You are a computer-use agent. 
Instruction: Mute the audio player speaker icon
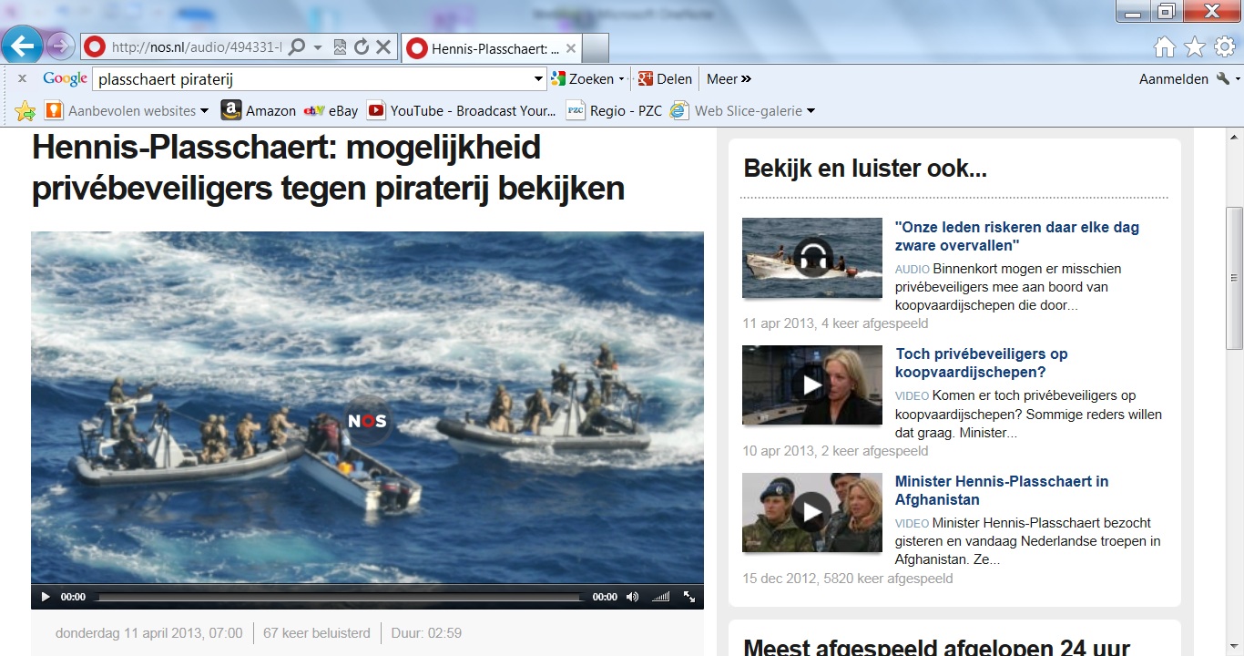point(632,597)
